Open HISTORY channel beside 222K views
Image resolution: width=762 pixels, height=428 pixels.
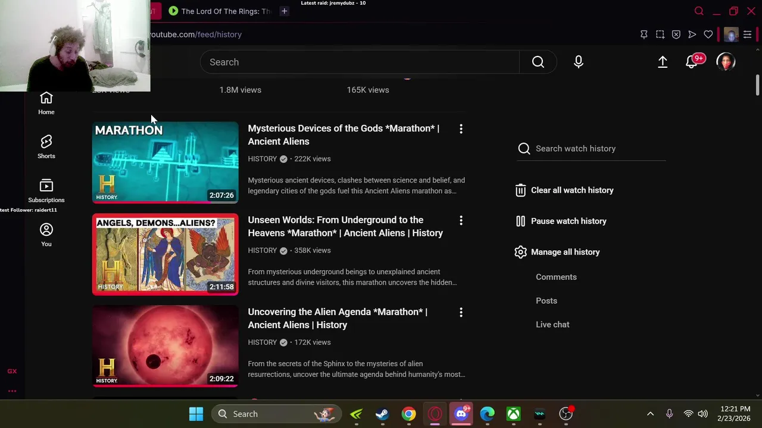[x=263, y=159]
